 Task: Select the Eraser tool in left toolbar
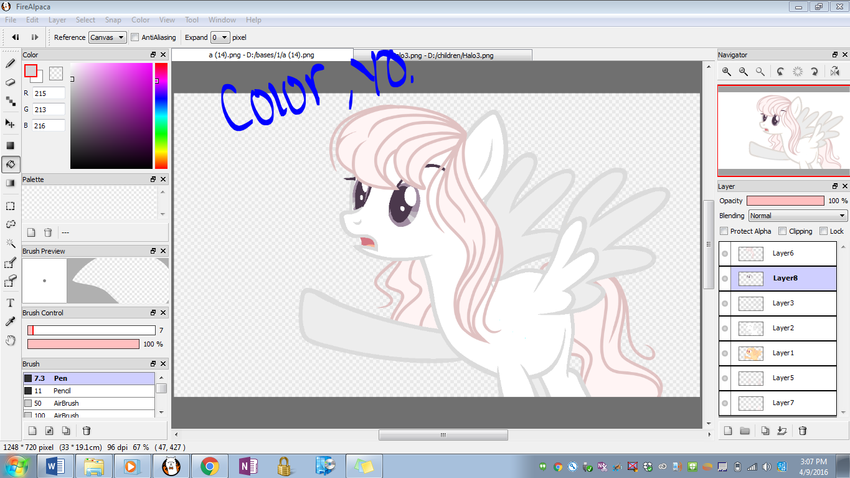(x=11, y=82)
